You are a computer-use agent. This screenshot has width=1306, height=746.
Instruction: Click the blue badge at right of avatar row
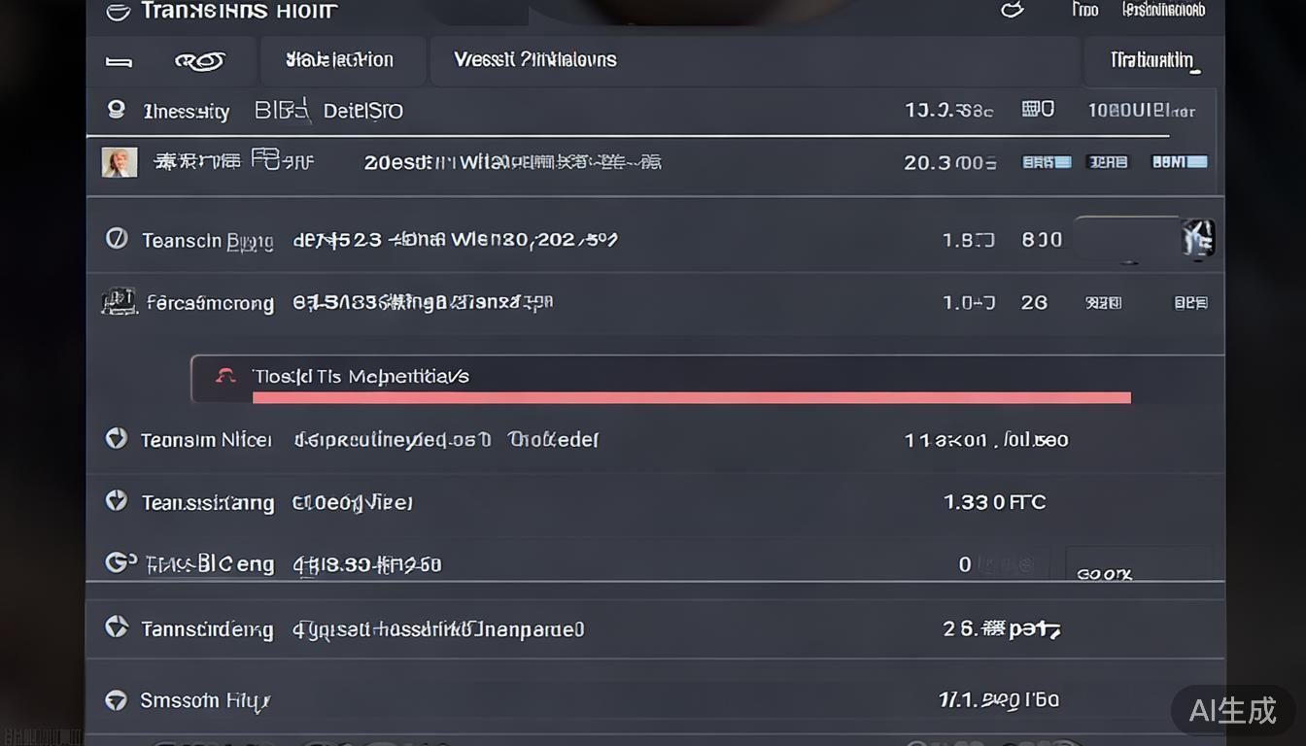tap(1179, 162)
